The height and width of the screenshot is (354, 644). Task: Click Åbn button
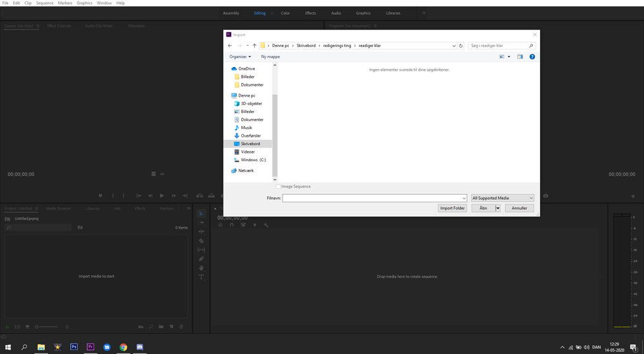click(483, 208)
